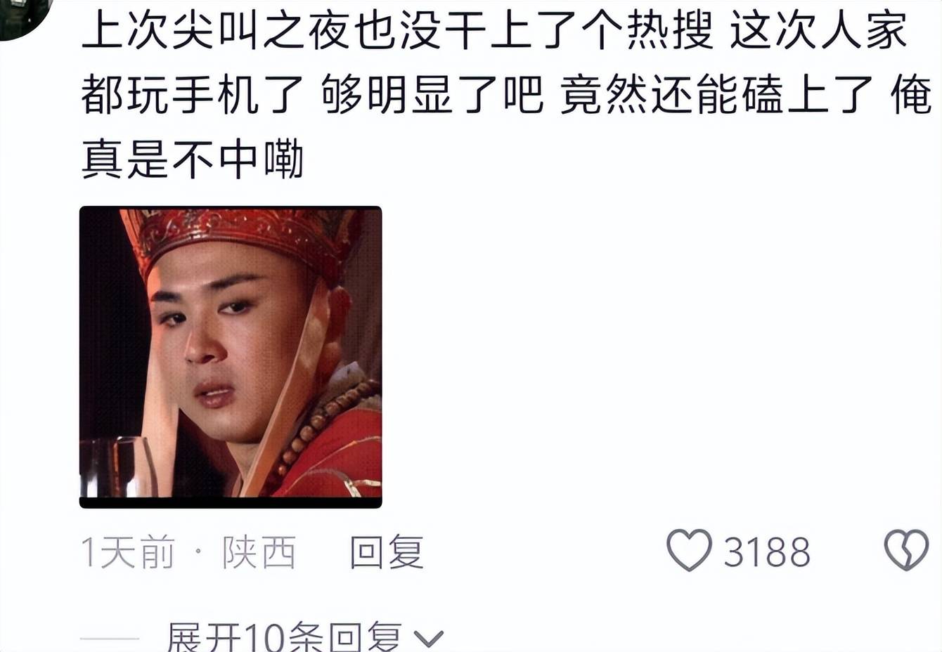Click the text 竟然还能磕上了 in comment
Screen dimensions: 942x652
716,95
